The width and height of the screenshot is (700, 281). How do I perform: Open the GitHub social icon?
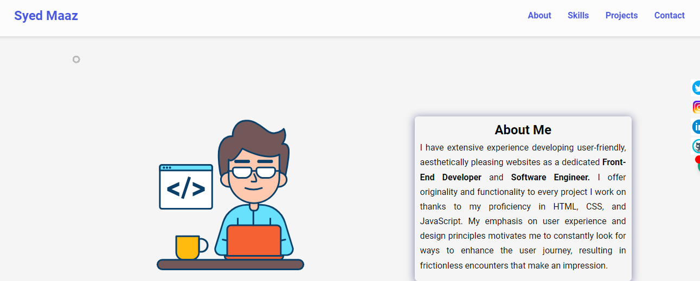[x=696, y=146]
